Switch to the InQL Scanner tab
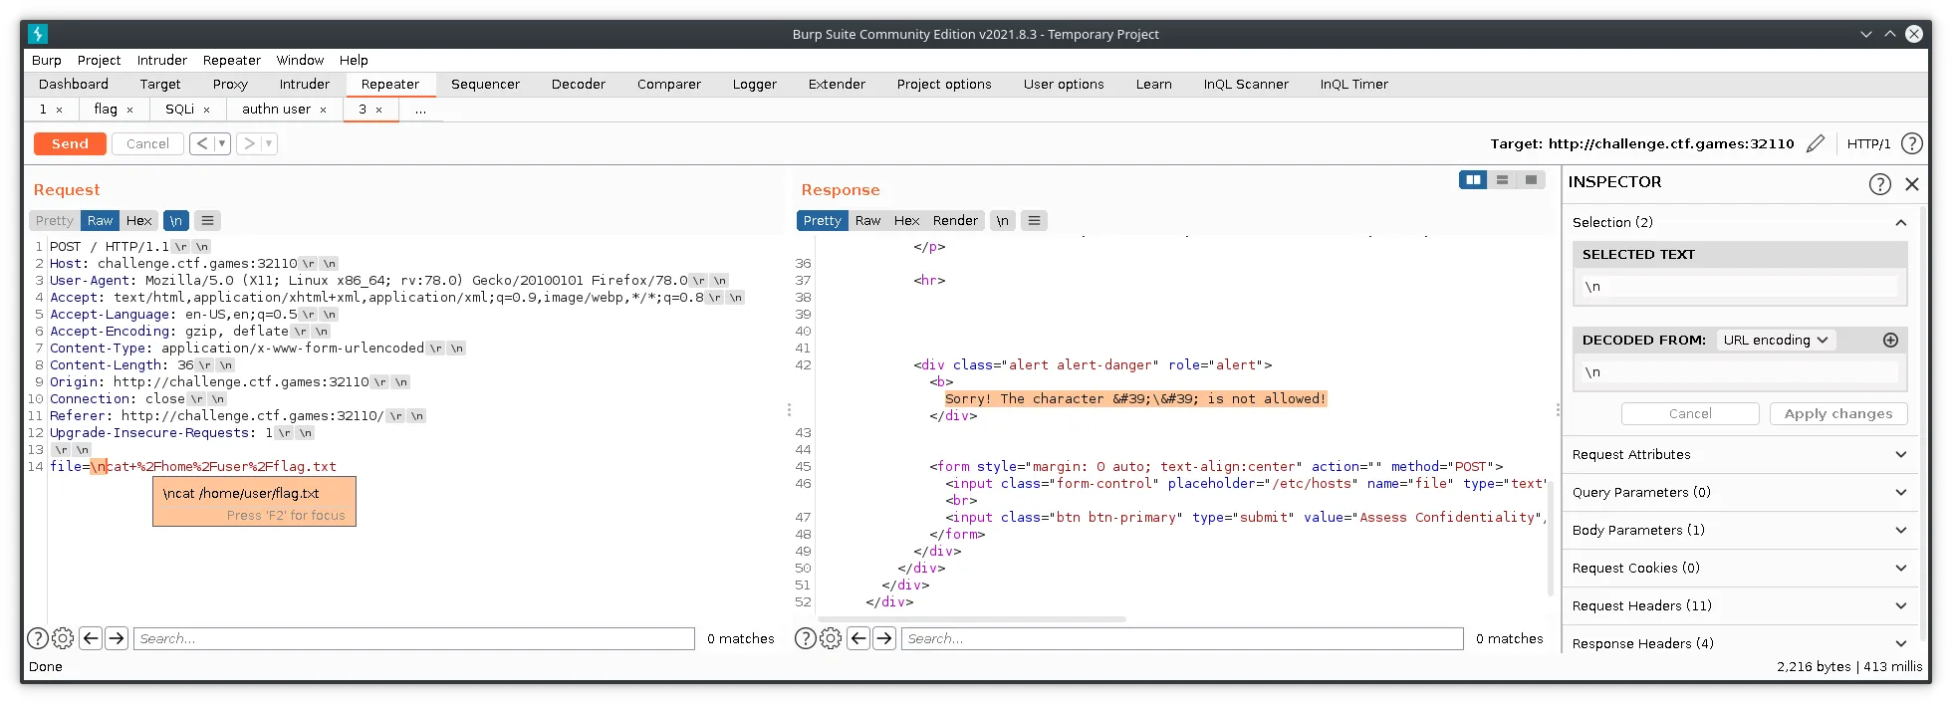The width and height of the screenshot is (1952, 704). tap(1245, 85)
